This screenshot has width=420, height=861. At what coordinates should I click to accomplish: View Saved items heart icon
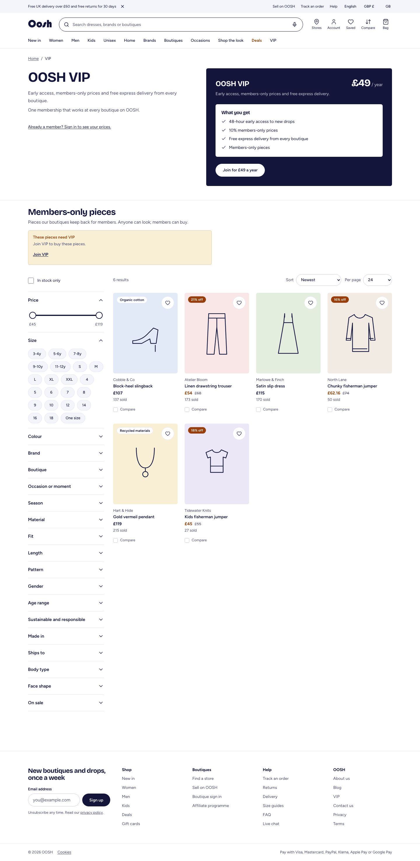(351, 25)
